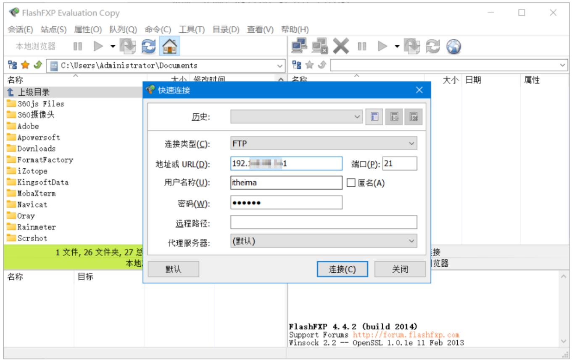Open the 队列(Q) menu
The height and width of the screenshot is (360, 572).
123,29
